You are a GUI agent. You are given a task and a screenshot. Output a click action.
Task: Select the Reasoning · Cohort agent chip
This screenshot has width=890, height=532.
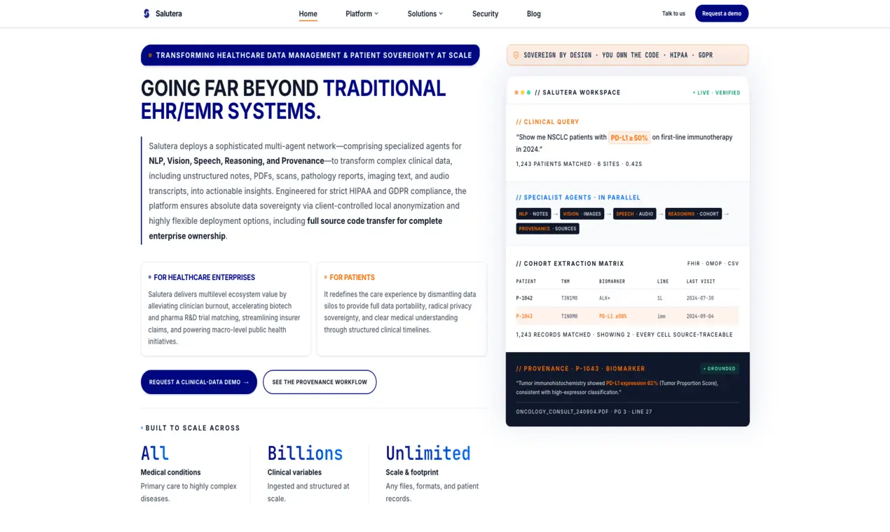point(693,213)
